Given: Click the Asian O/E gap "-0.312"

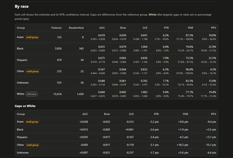Looking at the screenshot, I should 130,122.
